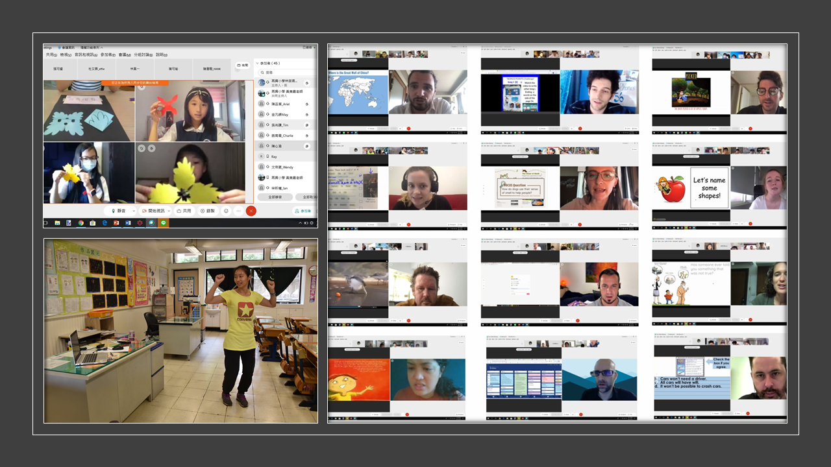Open the 共用 menu in the menu bar

point(50,54)
